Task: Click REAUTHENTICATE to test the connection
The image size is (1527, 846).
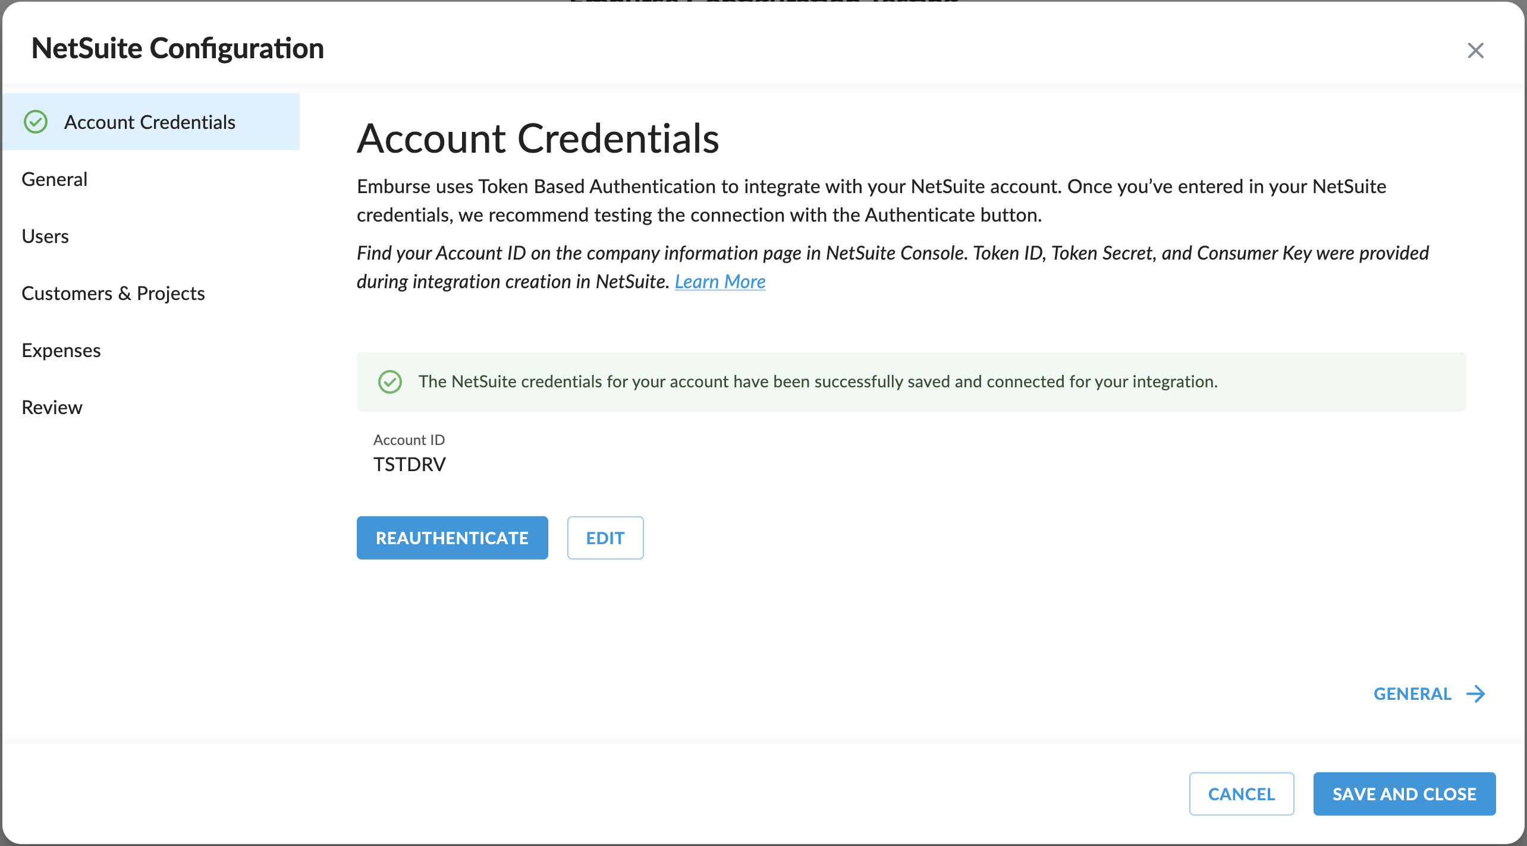Action: tap(452, 538)
